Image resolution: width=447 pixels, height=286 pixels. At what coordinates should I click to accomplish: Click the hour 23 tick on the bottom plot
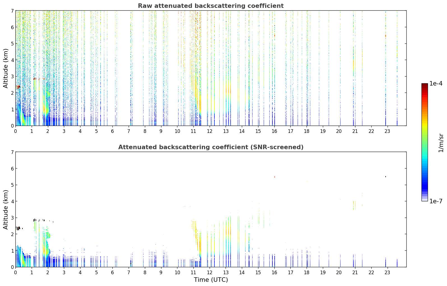pos(388,272)
